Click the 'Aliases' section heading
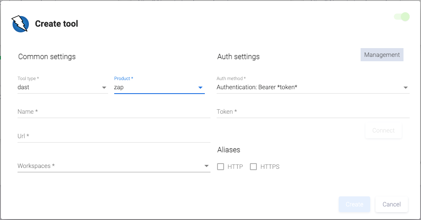Image resolution: width=421 pixels, height=220 pixels. click(228, 150)
